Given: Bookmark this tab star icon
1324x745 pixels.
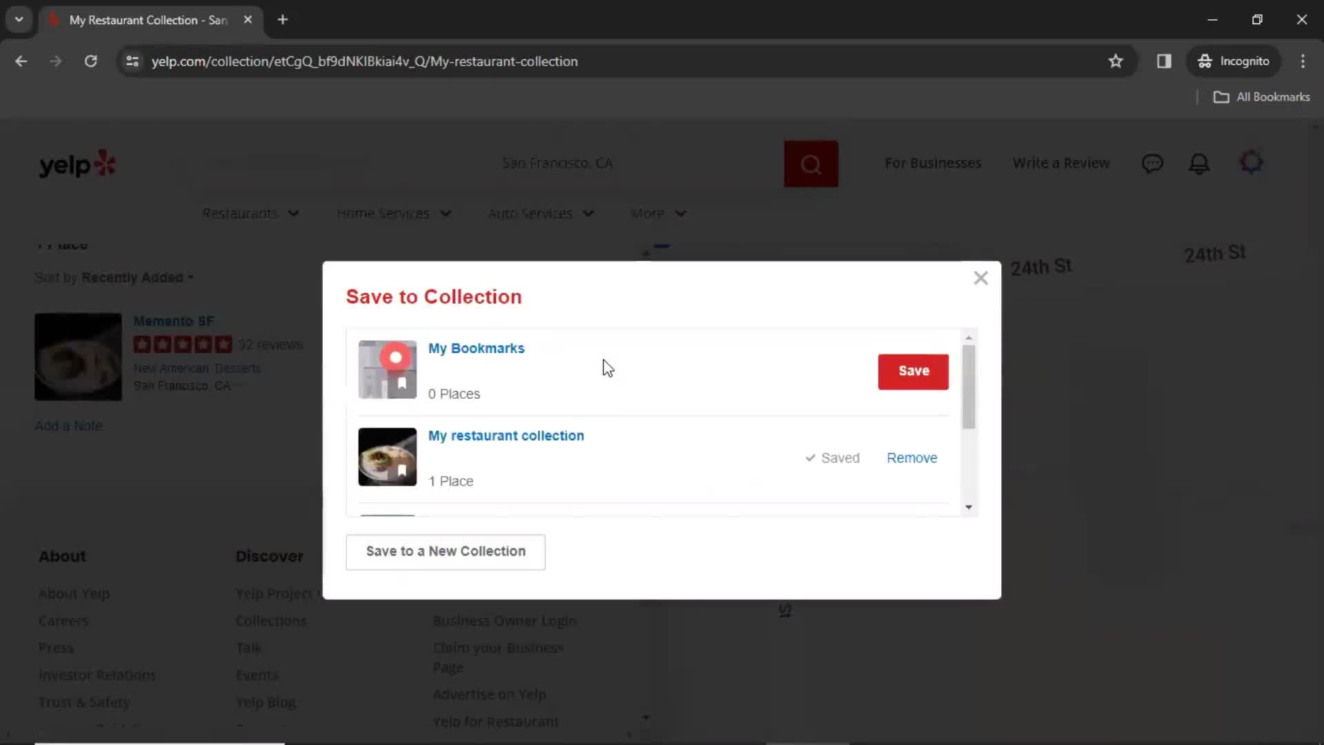Looking at the screenshot, I should (x=1116, y=61).
